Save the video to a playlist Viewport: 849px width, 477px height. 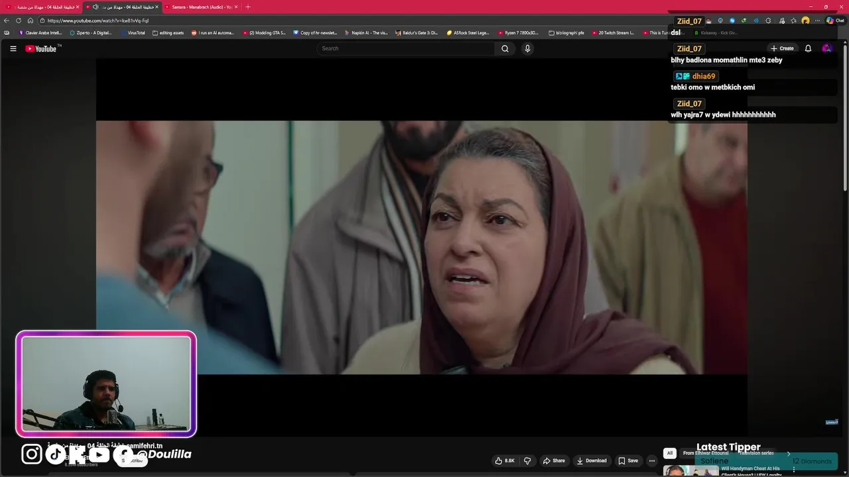[x=628, y=460]
